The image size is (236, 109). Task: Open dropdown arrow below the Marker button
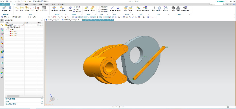pos(32,13)
